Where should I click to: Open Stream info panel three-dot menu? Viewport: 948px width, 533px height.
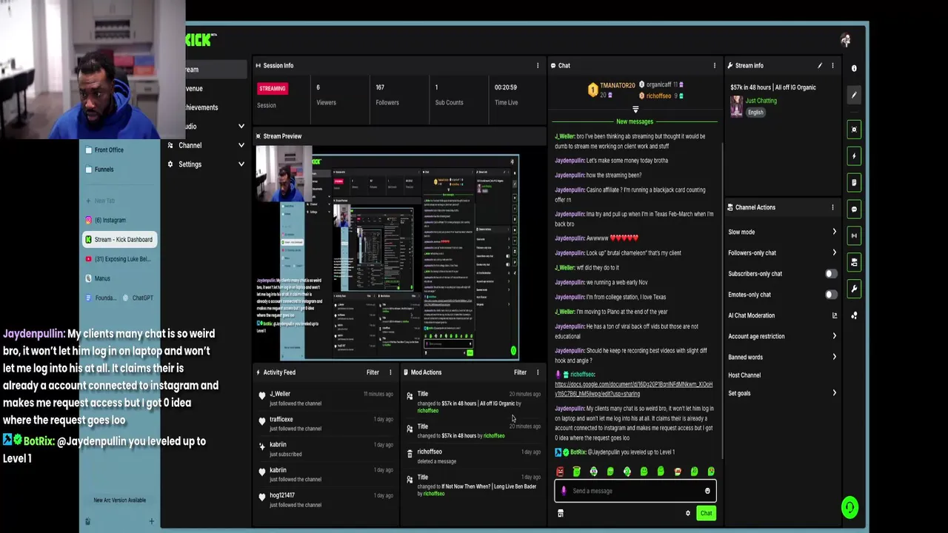pos(832,66)
